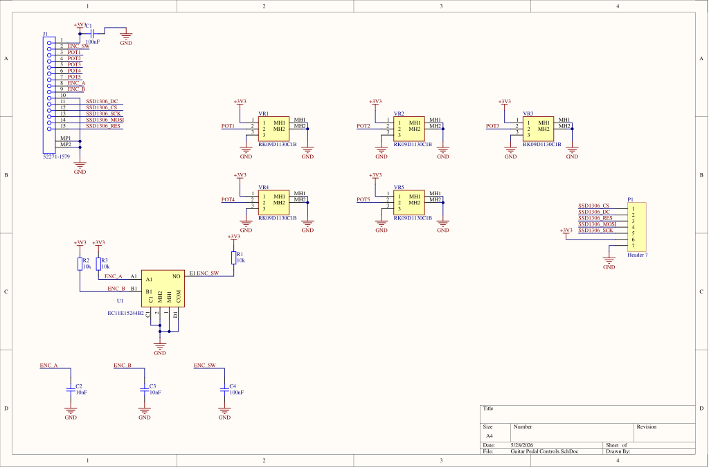Image resolution: width=709 pixels, height=468 pixels.
Task: Select the GND symbol below encoder U1
Action: click(x=160, y=348)
